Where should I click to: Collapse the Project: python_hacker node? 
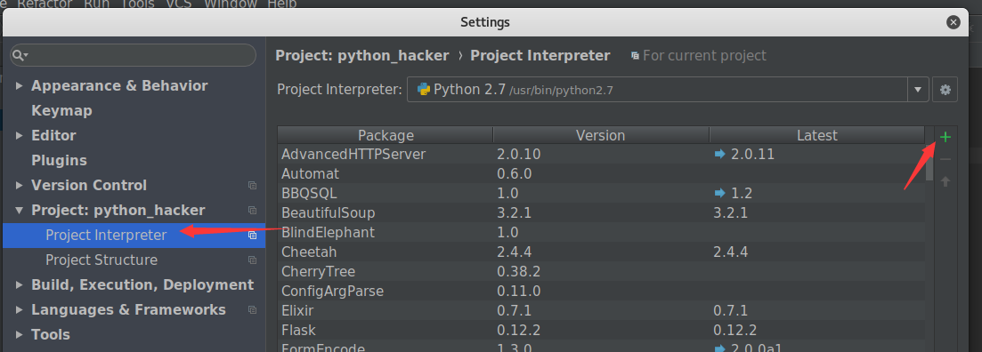(20, 210)
